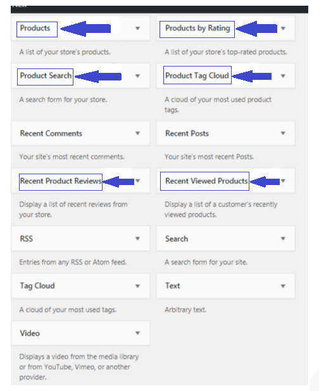Screen dimensions: 319x391
Task: Expand the Products widget arrow
Action: click(x=137, y=29)
